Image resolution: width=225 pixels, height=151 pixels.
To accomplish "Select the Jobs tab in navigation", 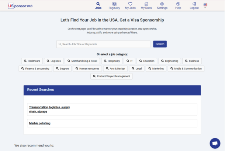I will pyautogui.click(x=98, y=6).
